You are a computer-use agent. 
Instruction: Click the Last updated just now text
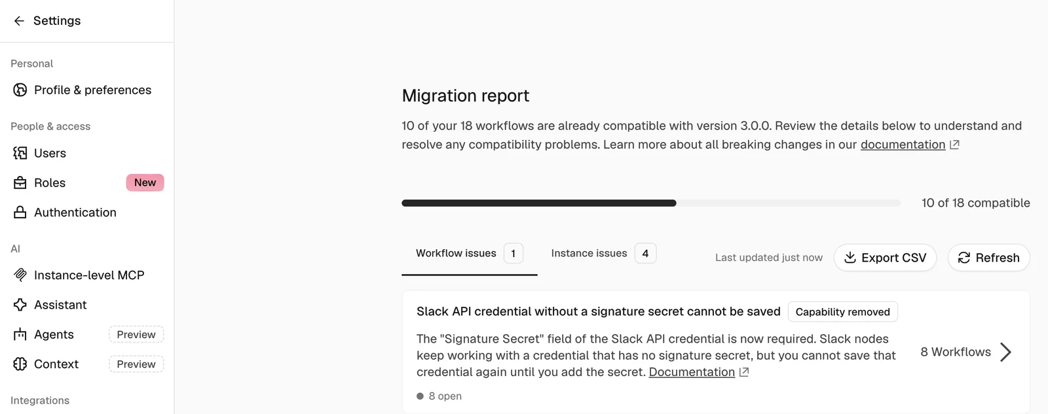(769, 258)
